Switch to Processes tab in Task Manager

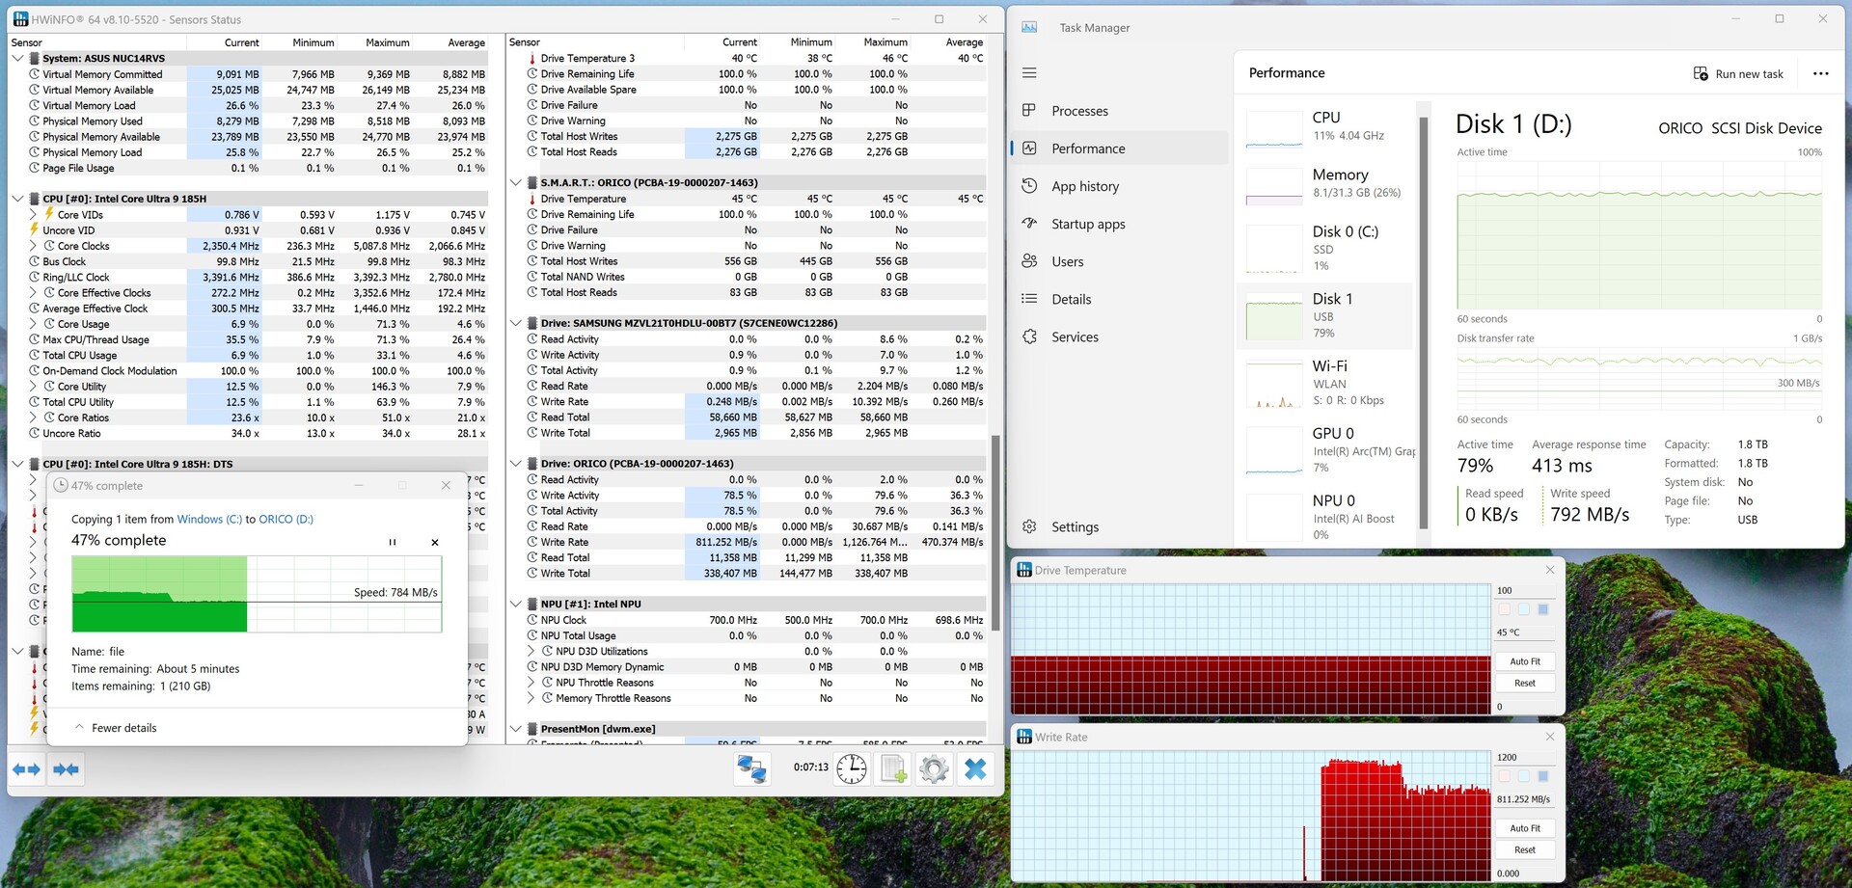click(1079, 111)
